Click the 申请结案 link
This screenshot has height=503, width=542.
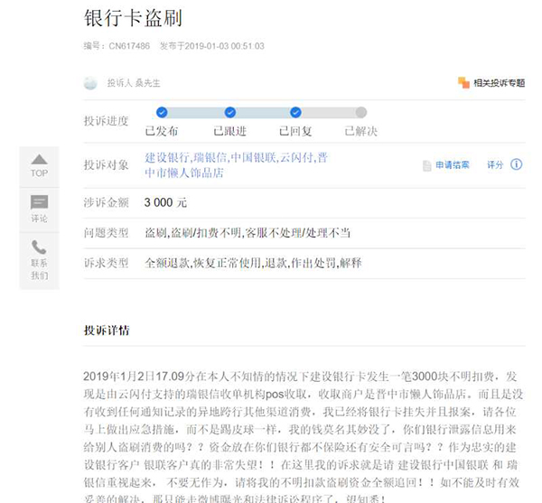point(453,165)
